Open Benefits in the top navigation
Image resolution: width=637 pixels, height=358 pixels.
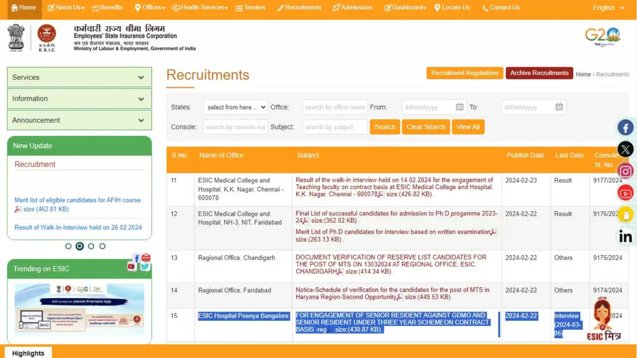[106, 7]
